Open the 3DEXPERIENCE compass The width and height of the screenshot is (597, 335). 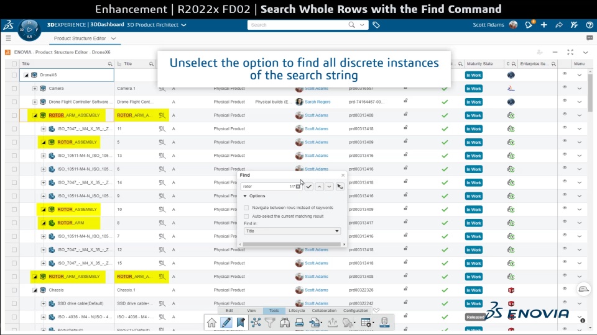tap(29, 30)
